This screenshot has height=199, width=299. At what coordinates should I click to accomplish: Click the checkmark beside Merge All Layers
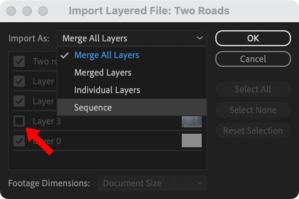pos(65,55)
